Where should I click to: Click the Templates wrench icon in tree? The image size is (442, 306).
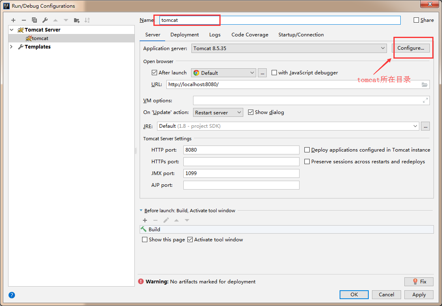[x=21, y=47]
